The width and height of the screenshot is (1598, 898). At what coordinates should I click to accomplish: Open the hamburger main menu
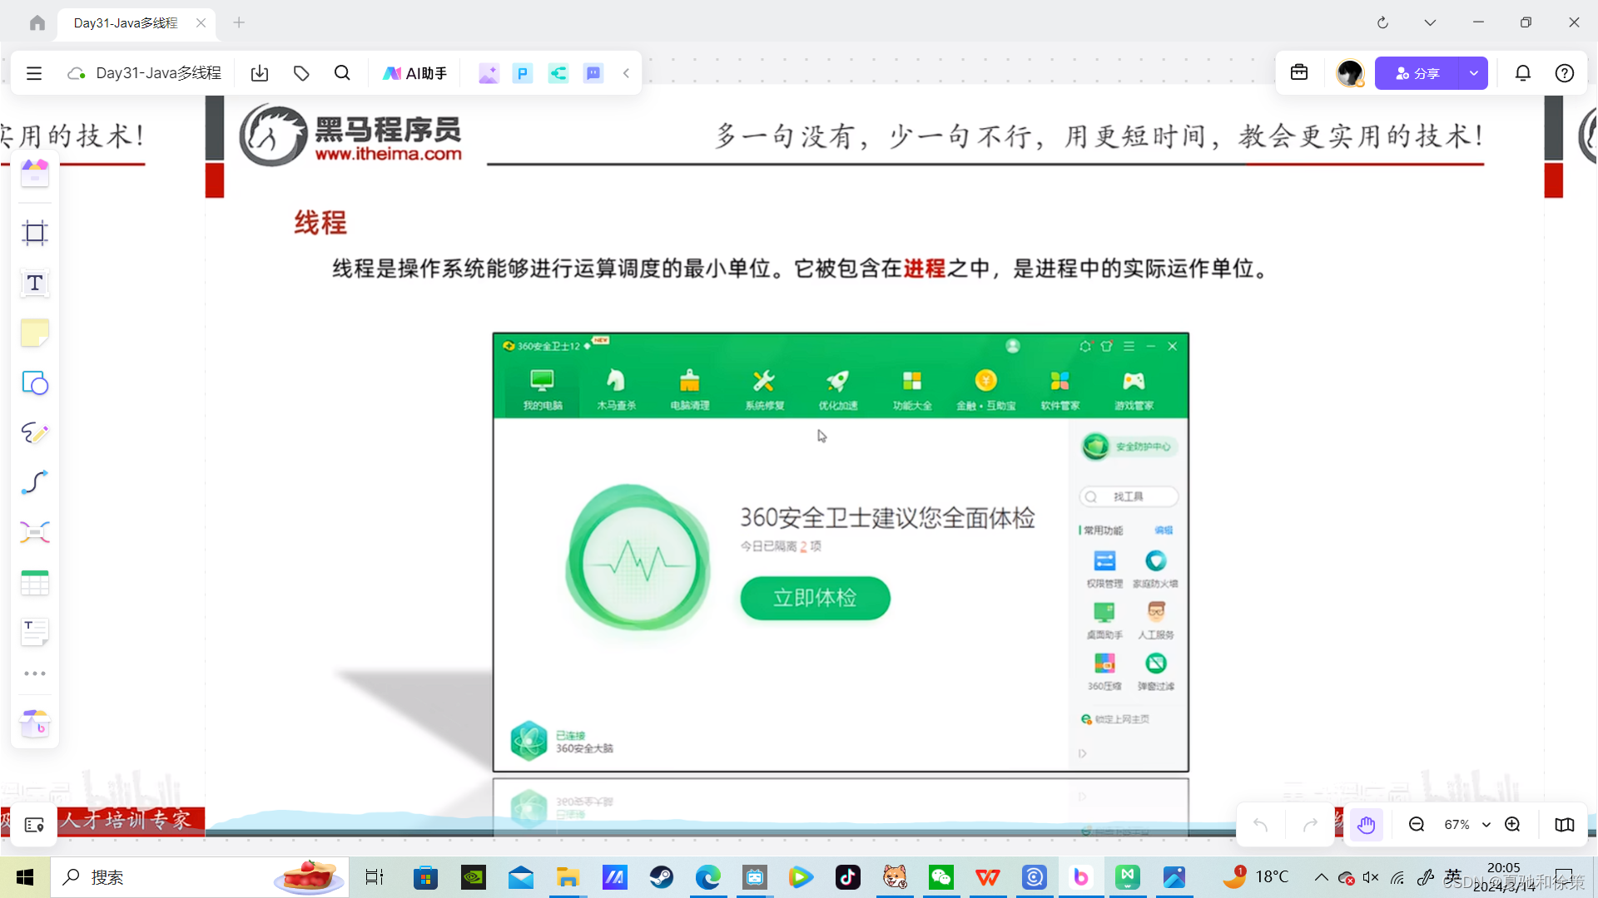click(34, 73)
